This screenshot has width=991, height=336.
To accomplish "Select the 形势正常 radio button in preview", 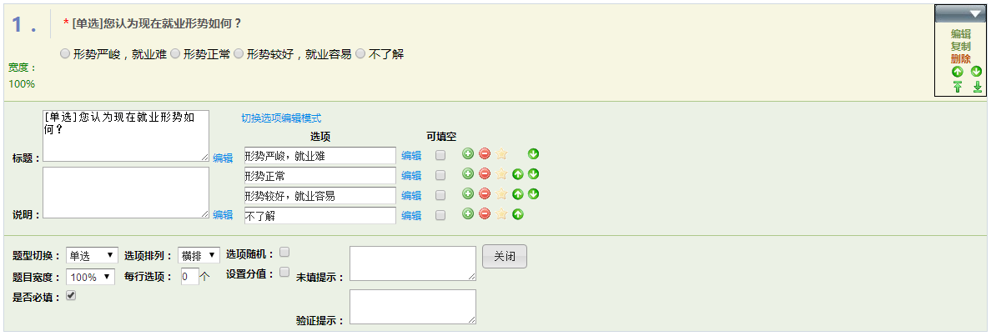I will 175,54.
